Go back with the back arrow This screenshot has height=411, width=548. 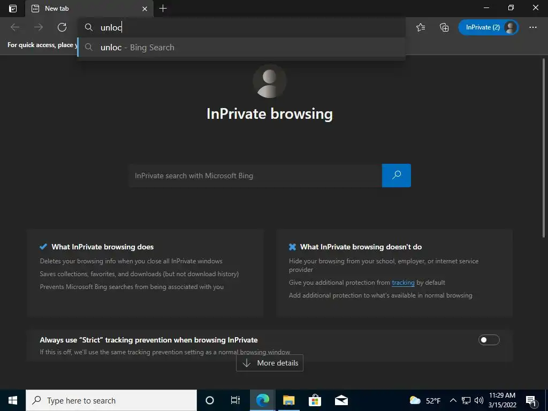tap(15, 27)
